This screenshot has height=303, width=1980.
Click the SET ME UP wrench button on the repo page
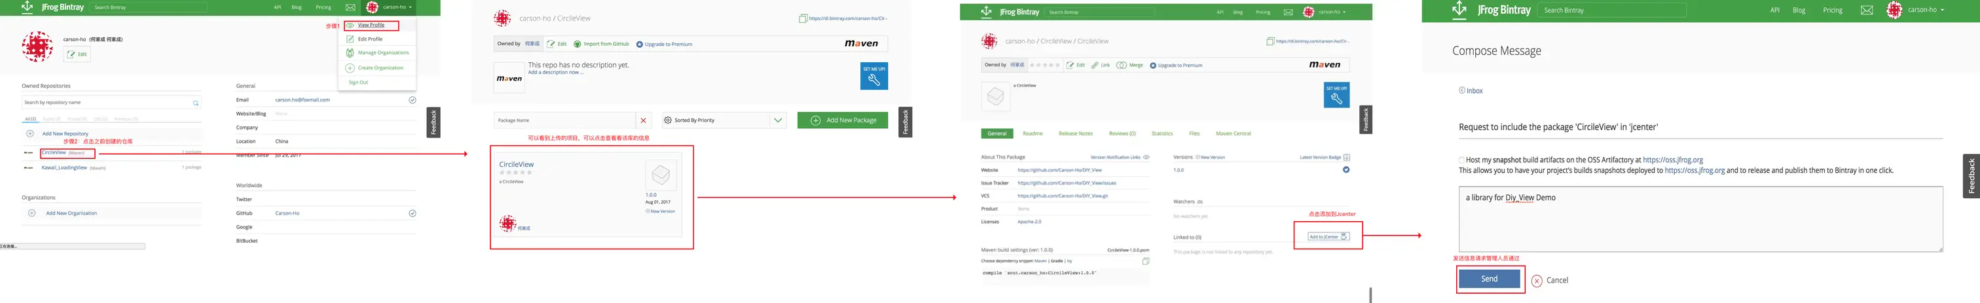click(x=874, y=76)
